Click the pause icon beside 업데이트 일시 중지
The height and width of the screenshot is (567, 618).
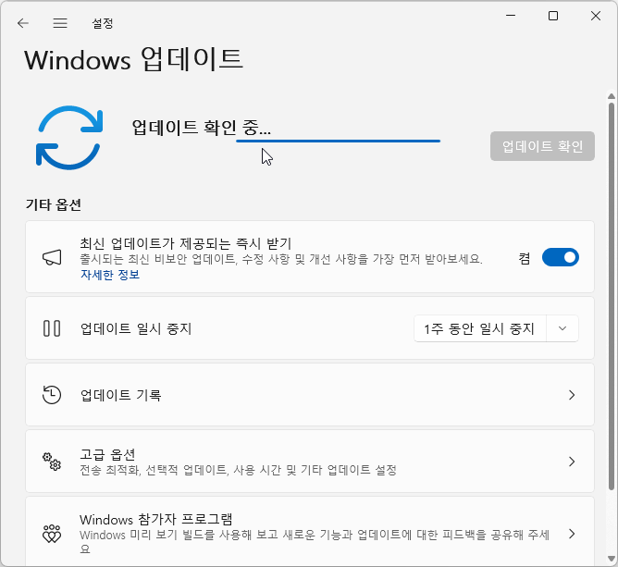(52, 328)
